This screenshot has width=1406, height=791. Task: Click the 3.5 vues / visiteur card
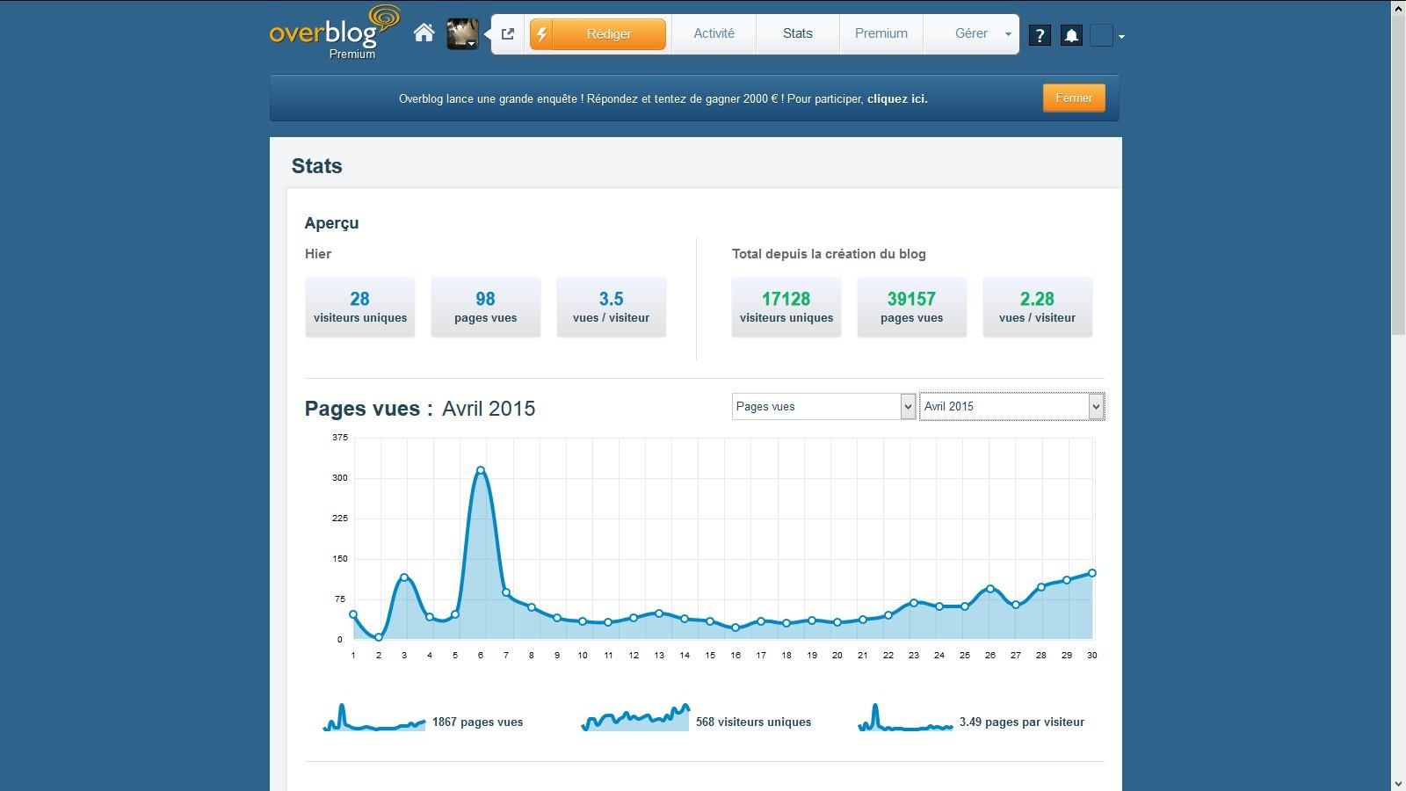(612, 307)
